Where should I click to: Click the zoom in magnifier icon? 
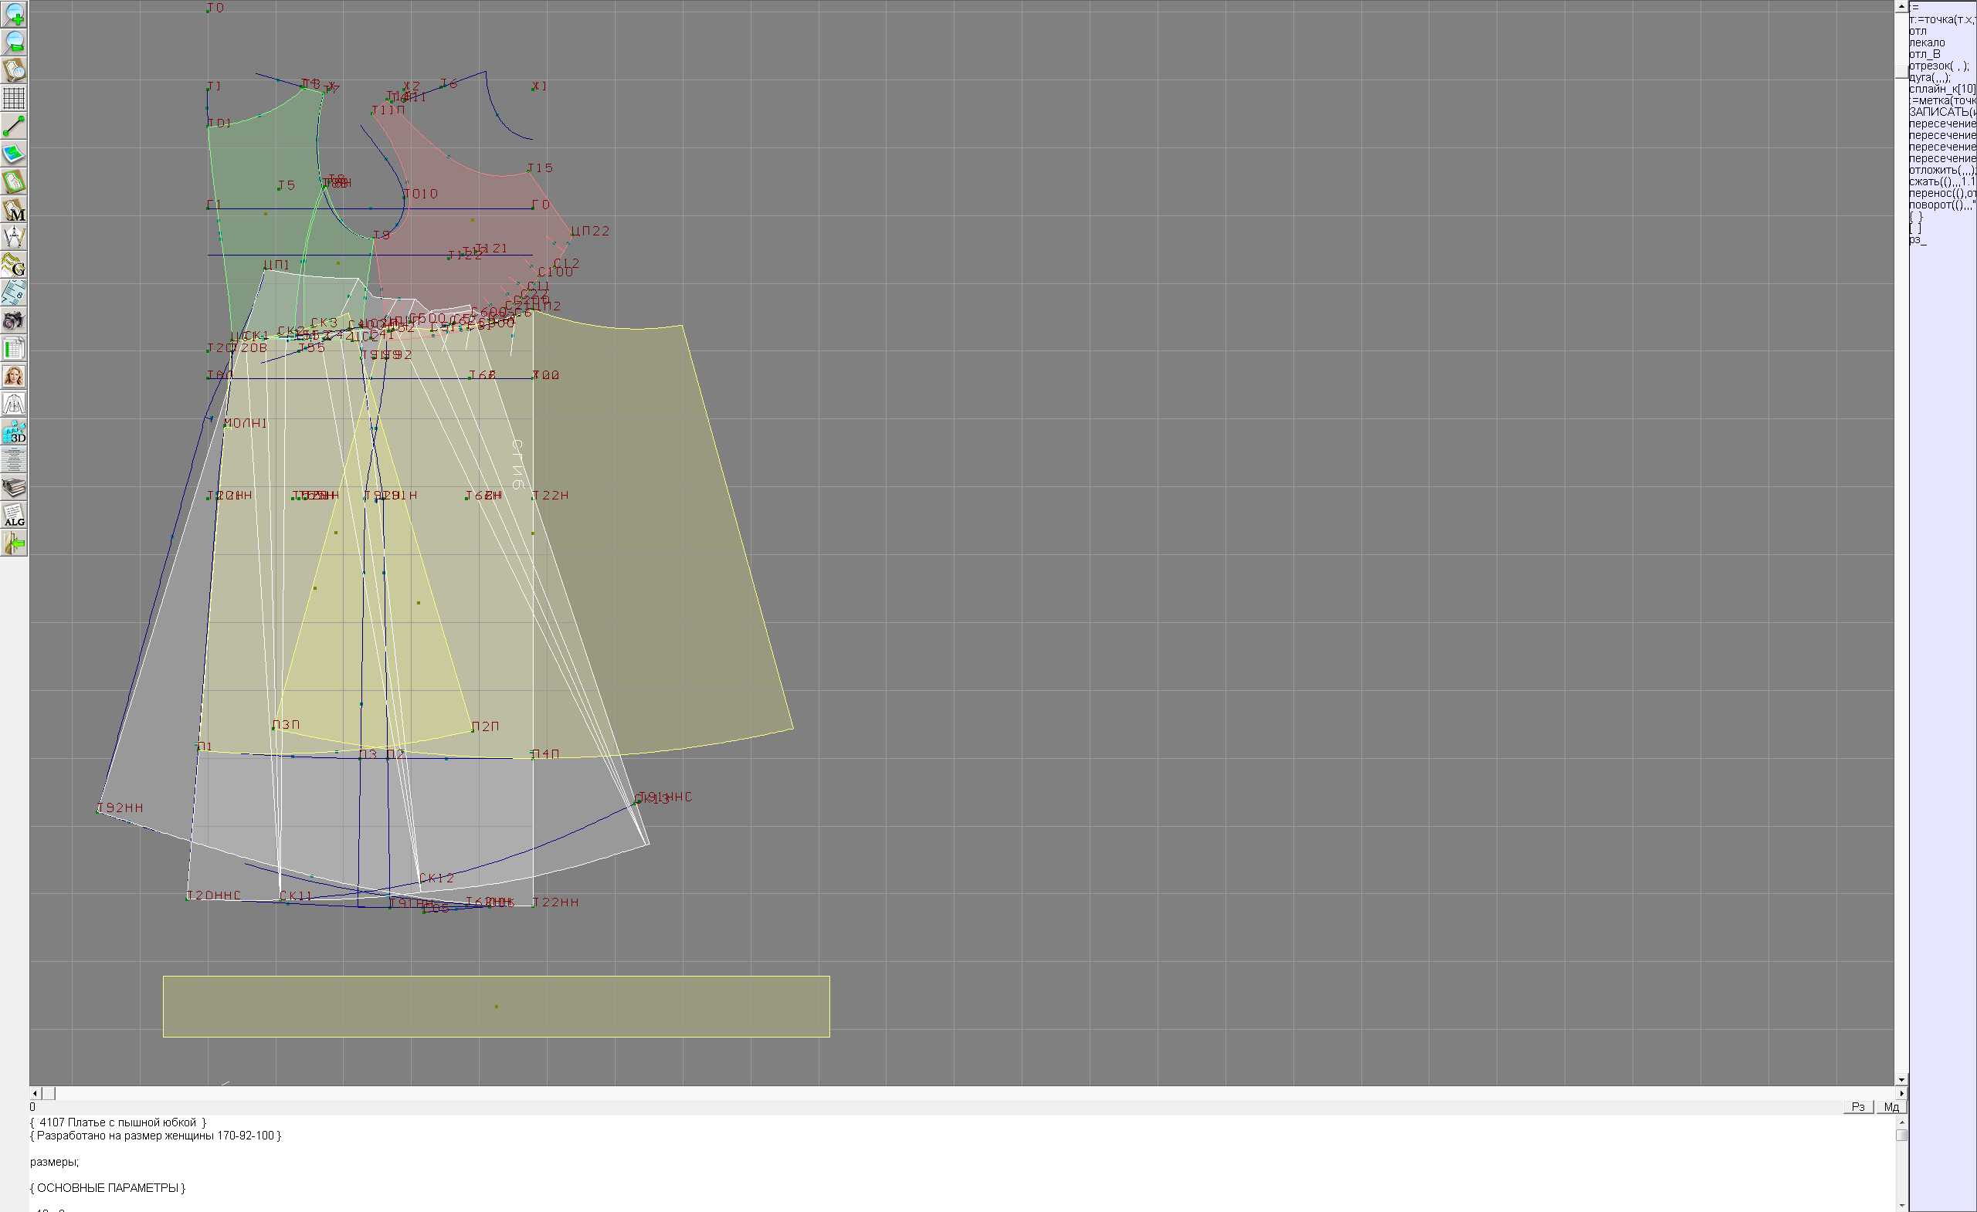tap(14, 15)
